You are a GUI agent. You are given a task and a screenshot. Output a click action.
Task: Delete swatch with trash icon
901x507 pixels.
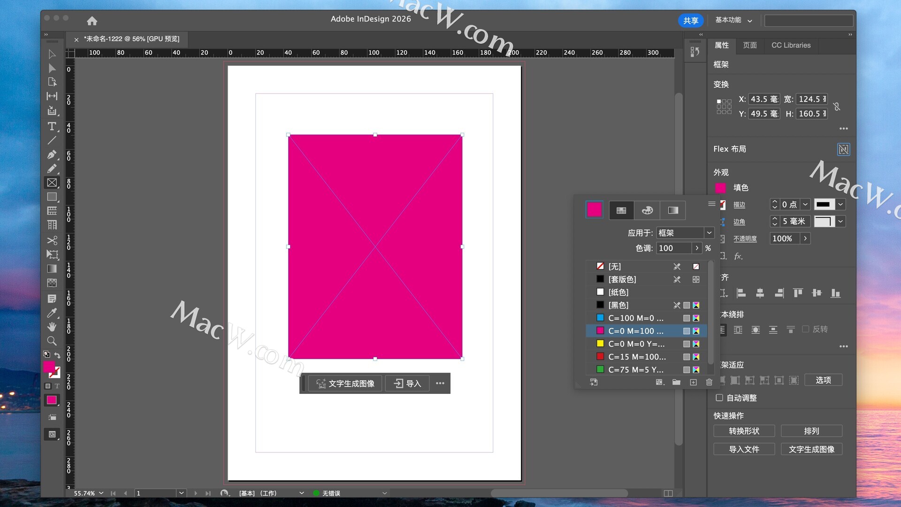709,382
